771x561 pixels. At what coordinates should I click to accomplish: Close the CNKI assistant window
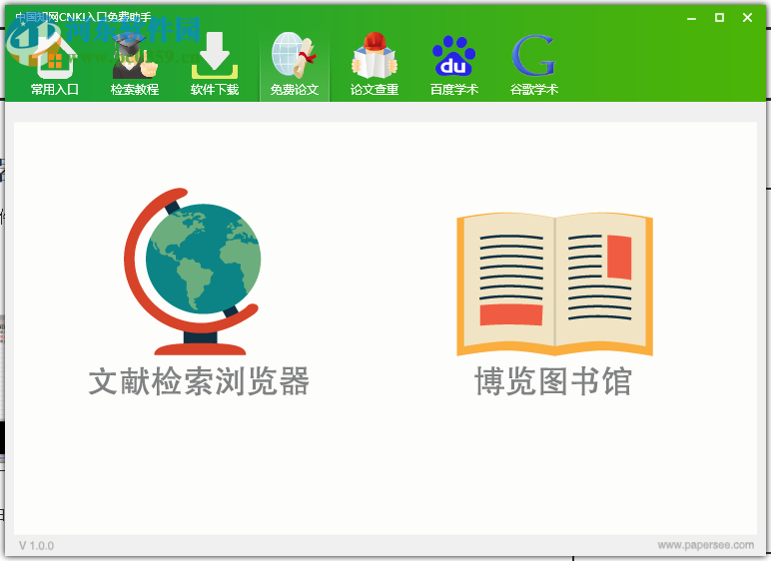pyautogui.click(x=747, y=18)
